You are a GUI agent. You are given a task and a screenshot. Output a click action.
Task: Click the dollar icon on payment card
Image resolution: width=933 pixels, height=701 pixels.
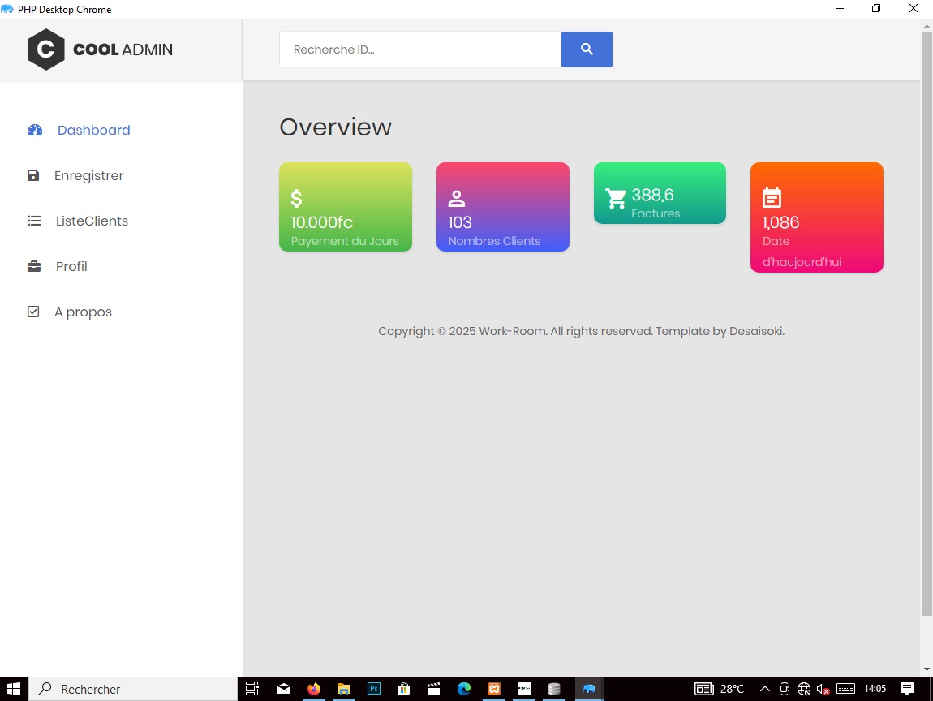tap(296, 198)
